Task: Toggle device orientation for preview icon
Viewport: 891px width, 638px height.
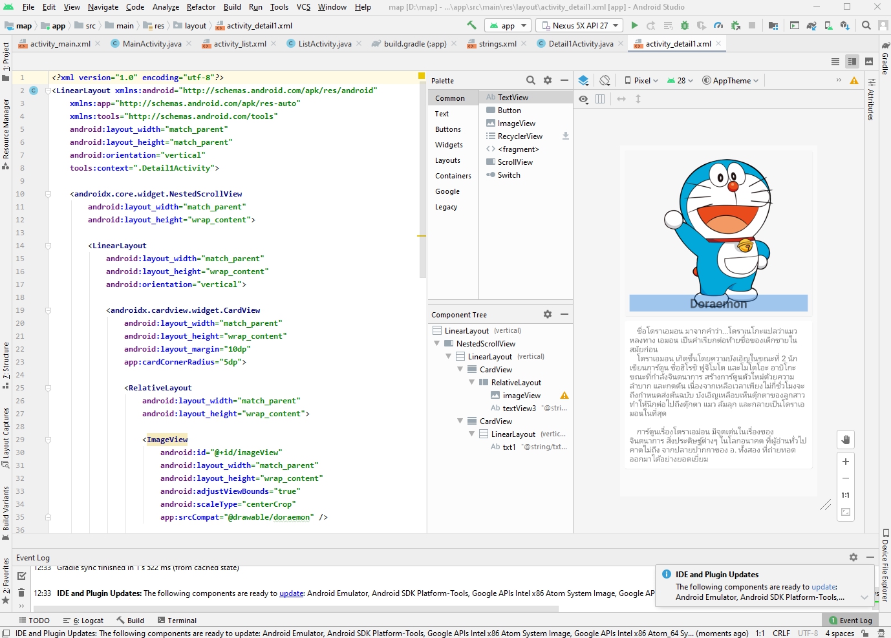Action: (x=605, y=80)
